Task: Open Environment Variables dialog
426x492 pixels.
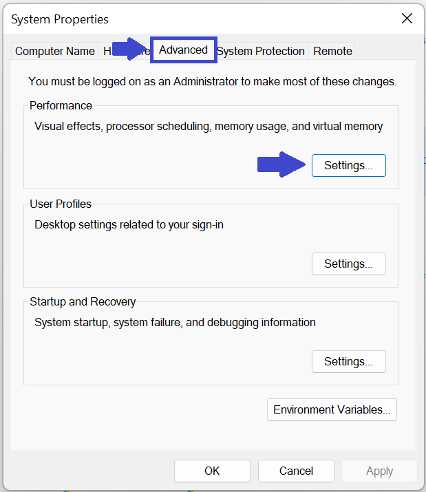Action: coord(332,409)
